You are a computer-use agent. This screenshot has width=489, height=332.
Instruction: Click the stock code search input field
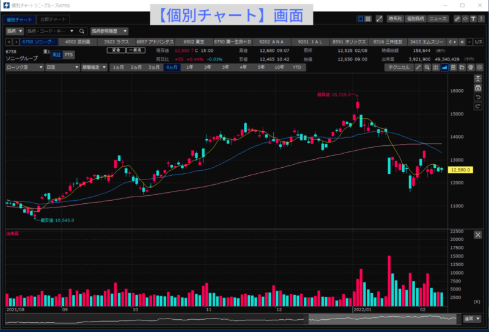click(50, 31)
